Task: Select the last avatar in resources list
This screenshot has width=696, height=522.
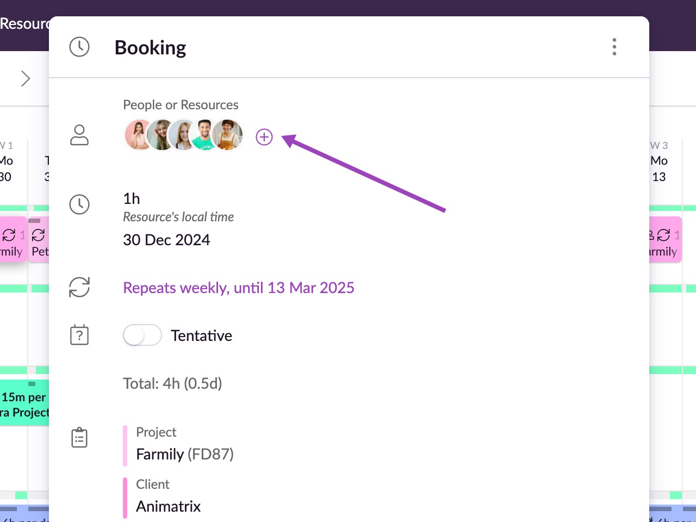Action: 227,135
